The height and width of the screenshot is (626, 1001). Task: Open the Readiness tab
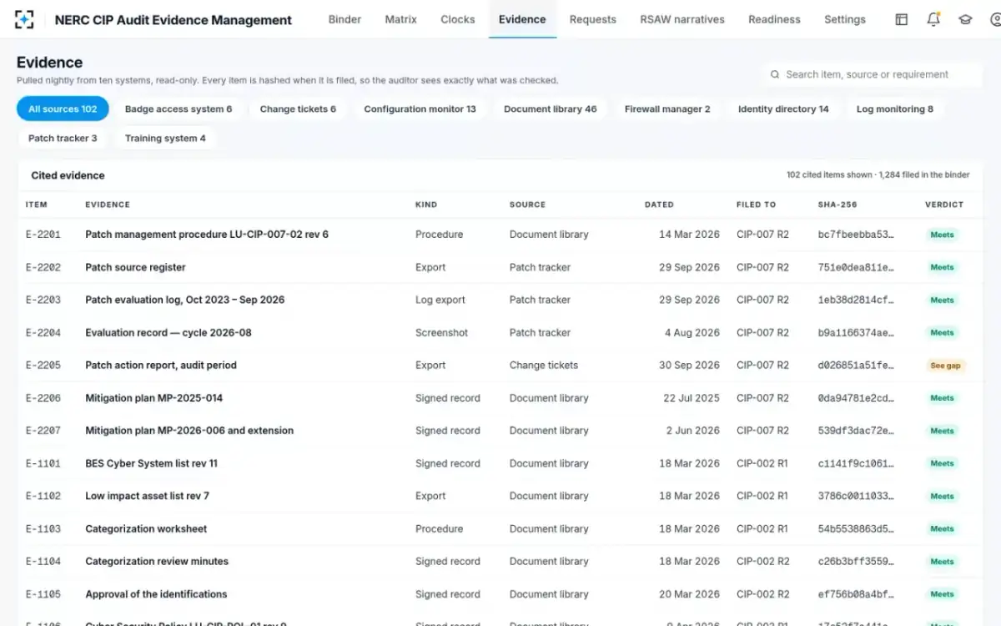point(774,19)
